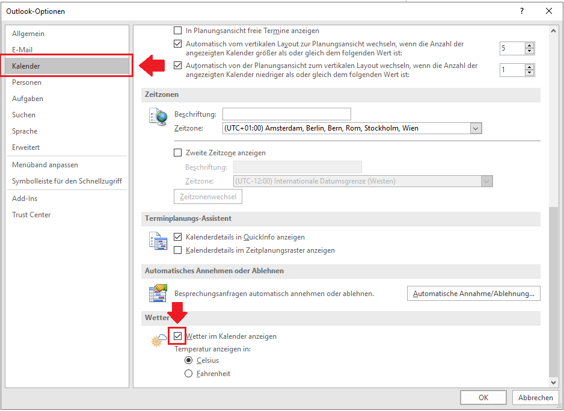
Task: Click the Besprechungsanfragen automatisch annehmen text
Action: tap(274, 294)
